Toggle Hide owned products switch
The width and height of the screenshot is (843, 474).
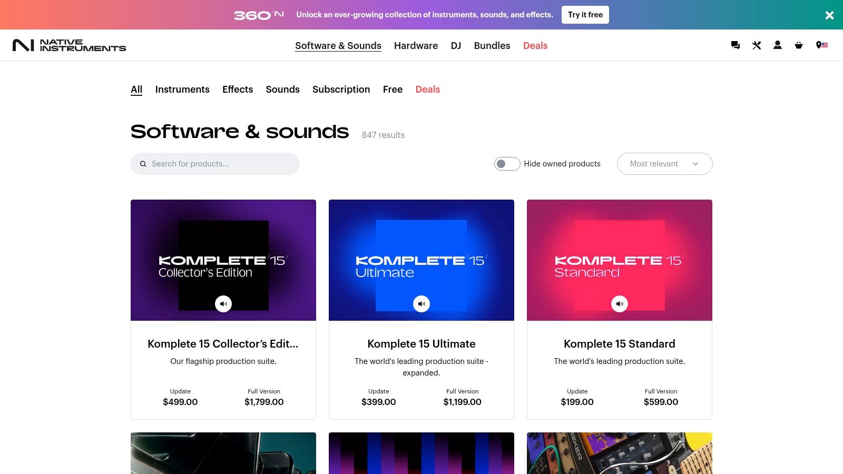[x=507, y=164]
